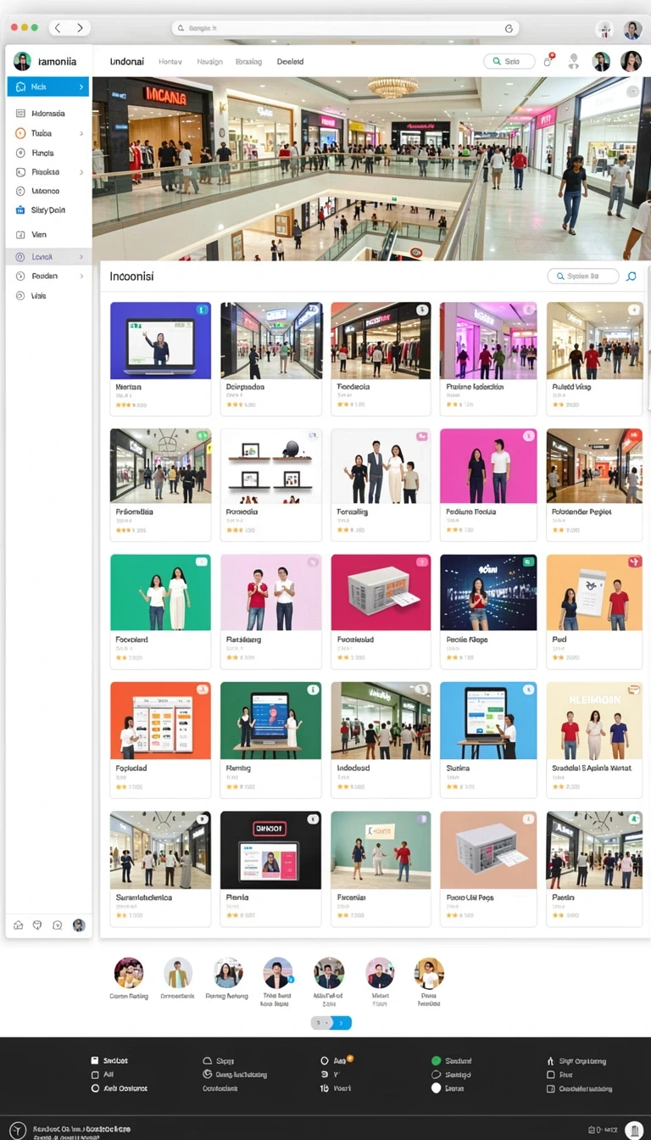This screenshot has height=1140, width=651.
Task: Click the Indonasia icon in the sidebar
Action: click(21, 113)
